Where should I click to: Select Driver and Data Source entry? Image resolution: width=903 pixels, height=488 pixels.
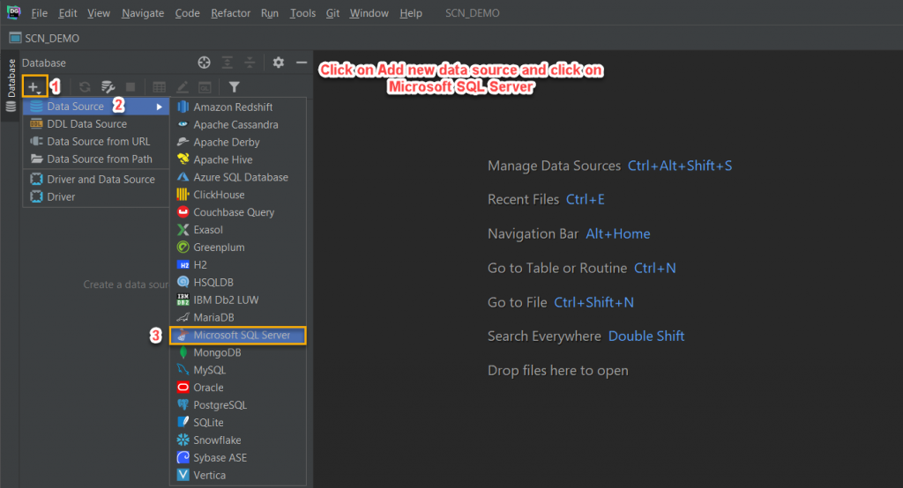click(x=96, y=179)
